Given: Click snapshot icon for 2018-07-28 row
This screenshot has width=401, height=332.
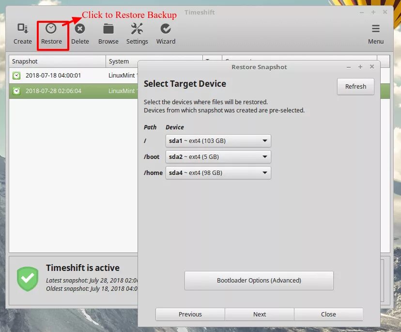Looking at the screenshot, I should point(16,91).
